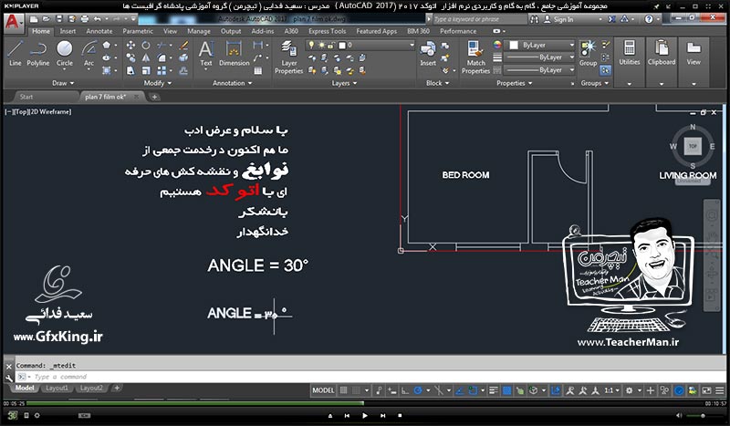Click the video player Play button
The height and width of the screenshot is (426, 730).
click(364, 415)
